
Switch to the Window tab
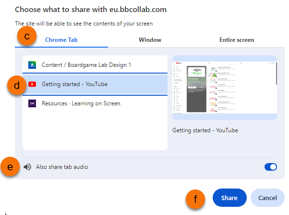[x=150, y=40]
